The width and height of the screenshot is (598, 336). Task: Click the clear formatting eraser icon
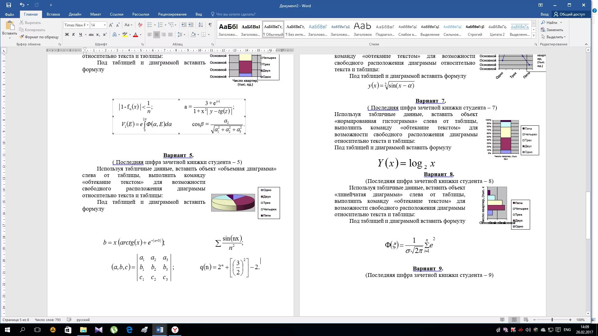[x=140, y=25]
